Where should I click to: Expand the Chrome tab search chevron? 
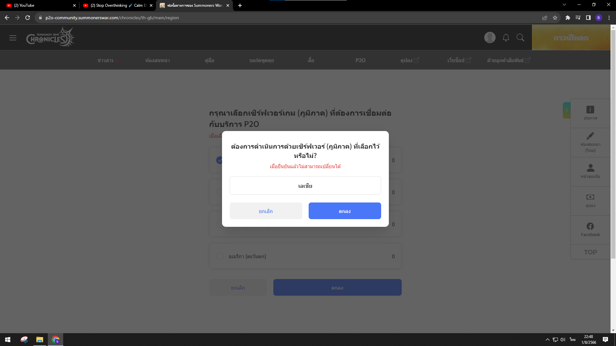pos(564,5)
